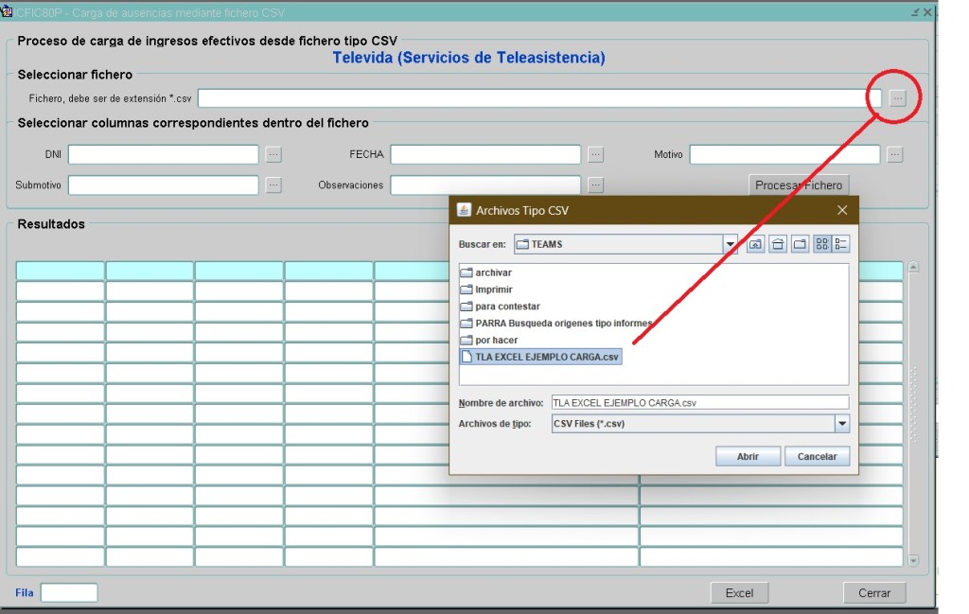The width and height of the screenshot is (969, 614).
Task: Click the browse button beside the FECHA field
Action: point(595,154)
